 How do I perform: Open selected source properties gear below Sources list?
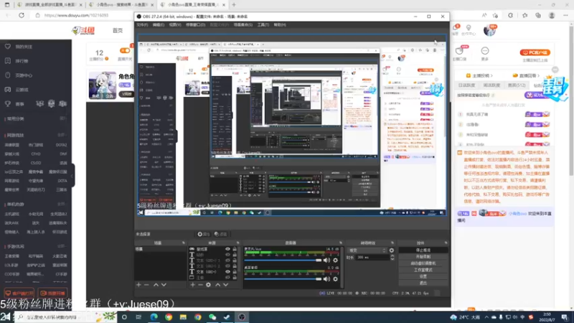click(208, 284)
